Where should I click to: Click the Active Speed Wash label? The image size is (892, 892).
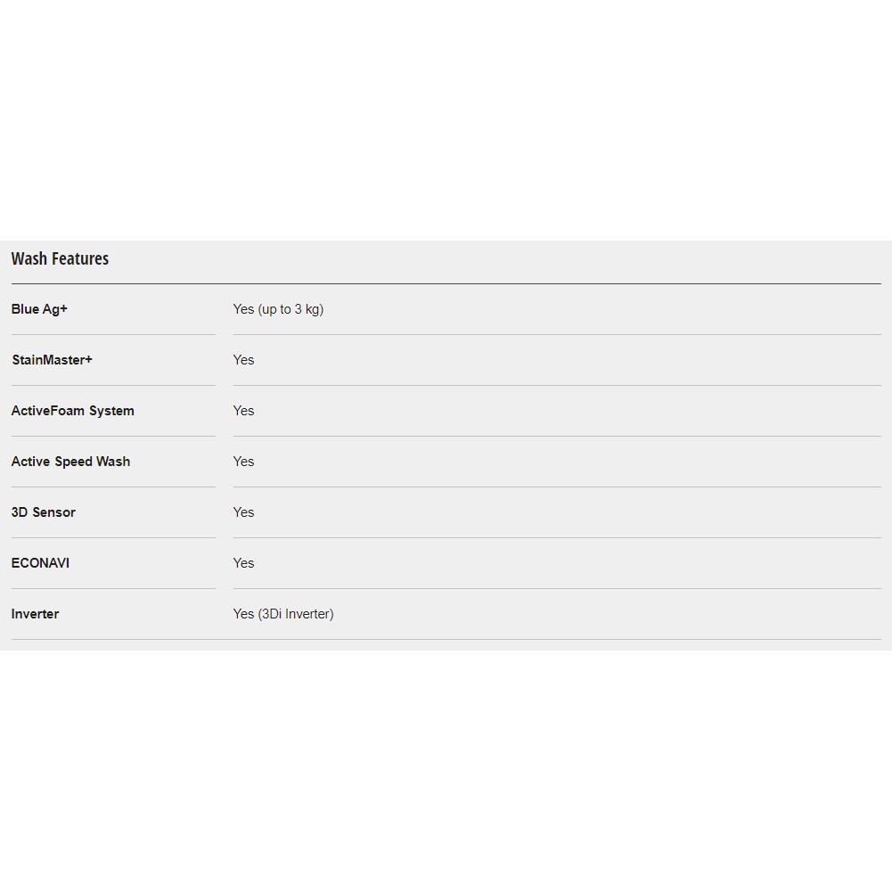click(x=70, y=462)
